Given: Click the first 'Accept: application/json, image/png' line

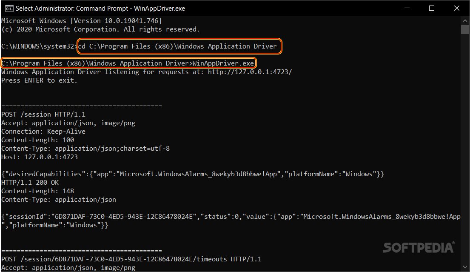Looking at the screenshot, I should coord(68,123).
